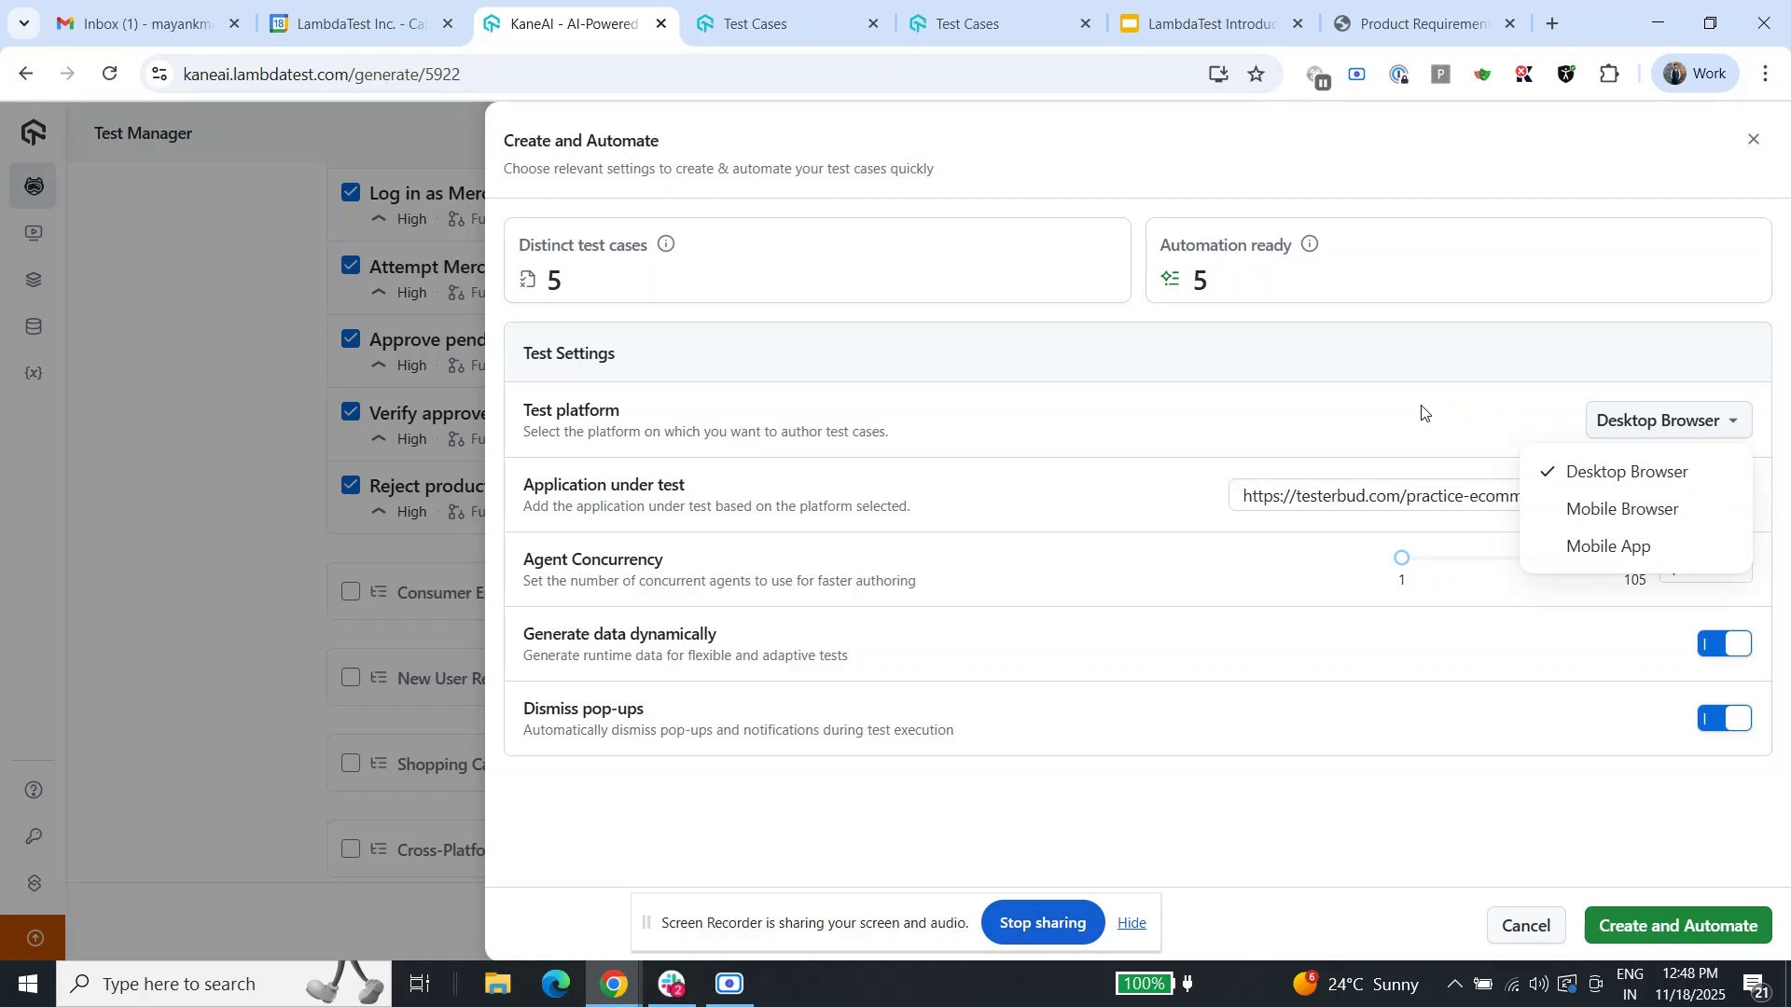The image size is (1791, 1007).
Task: Choose Mobile Browser as the test platform
Action: 1622,508
